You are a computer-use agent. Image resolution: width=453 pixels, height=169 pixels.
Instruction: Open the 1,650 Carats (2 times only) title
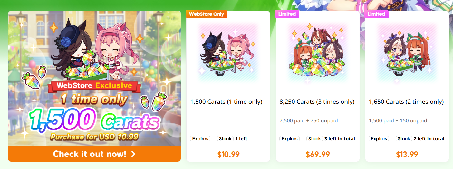click(x=406, y=102)
